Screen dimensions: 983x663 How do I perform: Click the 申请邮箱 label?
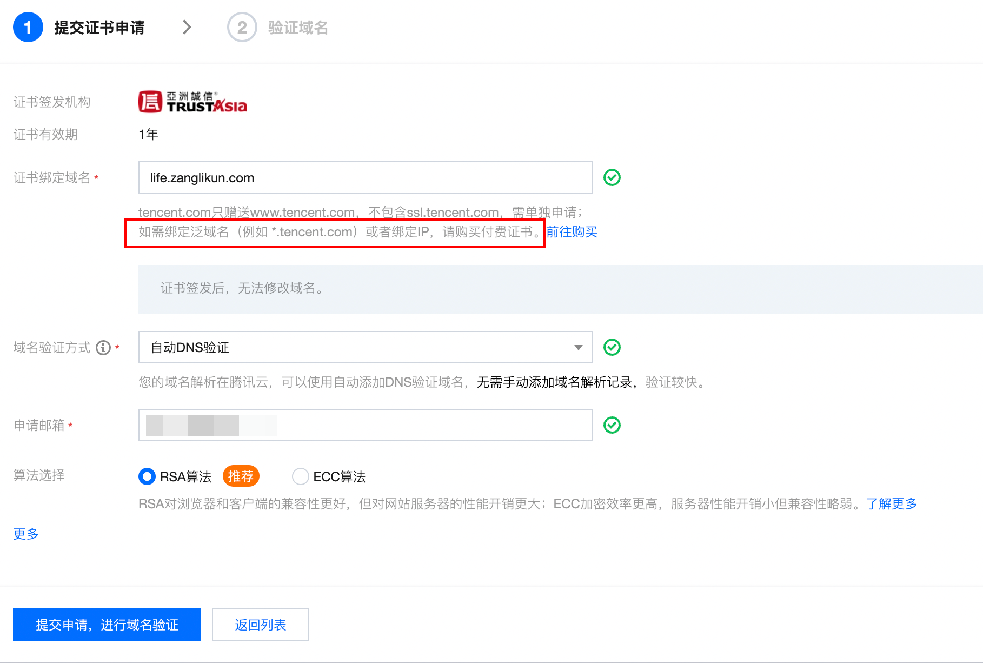tap(39, 426)
